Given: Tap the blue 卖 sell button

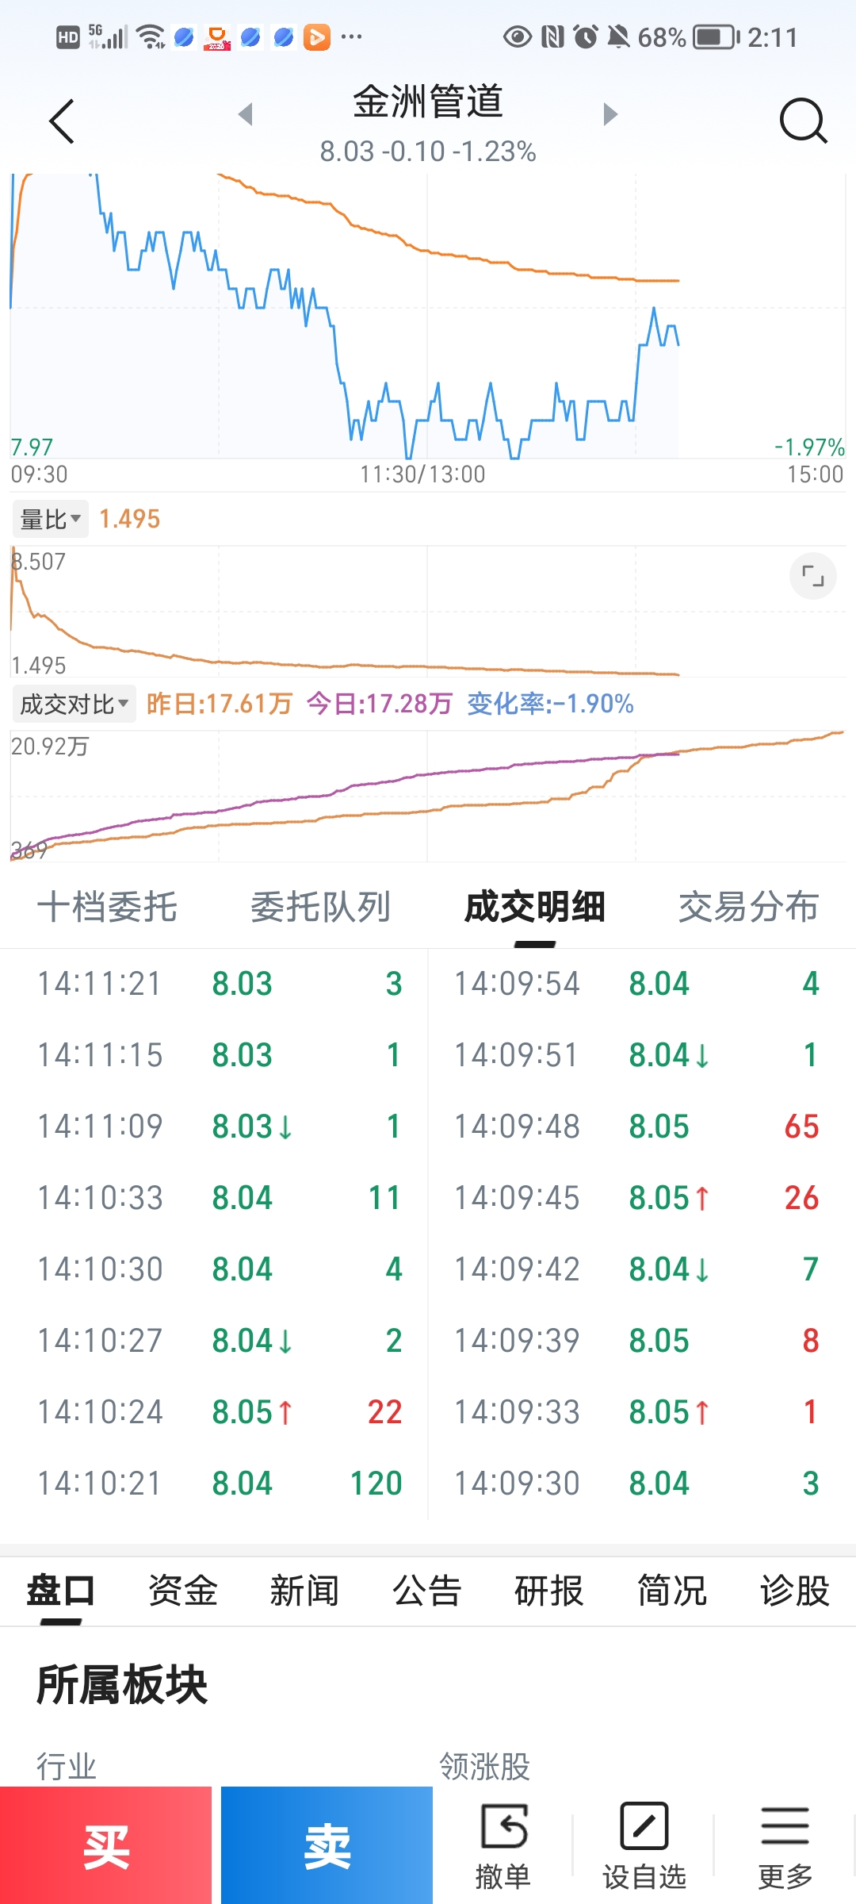Looking at the screenshot, I should coord(327,1845).
